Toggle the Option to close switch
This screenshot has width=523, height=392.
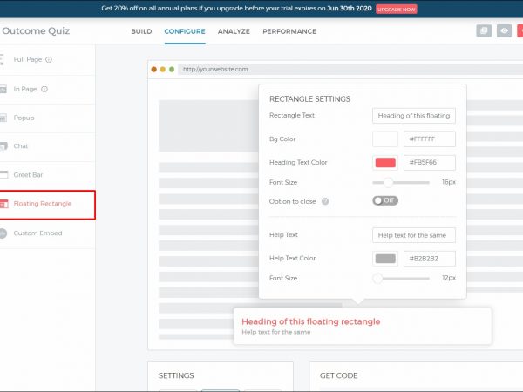coord(385,200)
